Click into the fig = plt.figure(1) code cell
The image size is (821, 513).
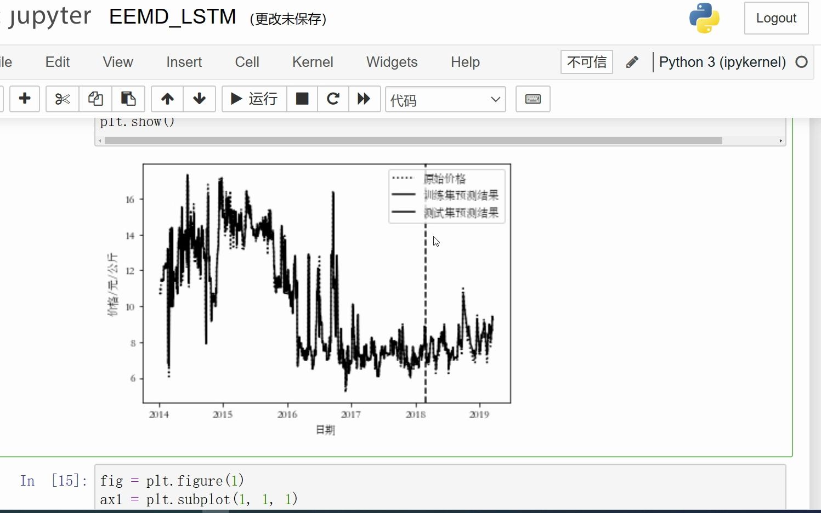[x=440, y=487]
